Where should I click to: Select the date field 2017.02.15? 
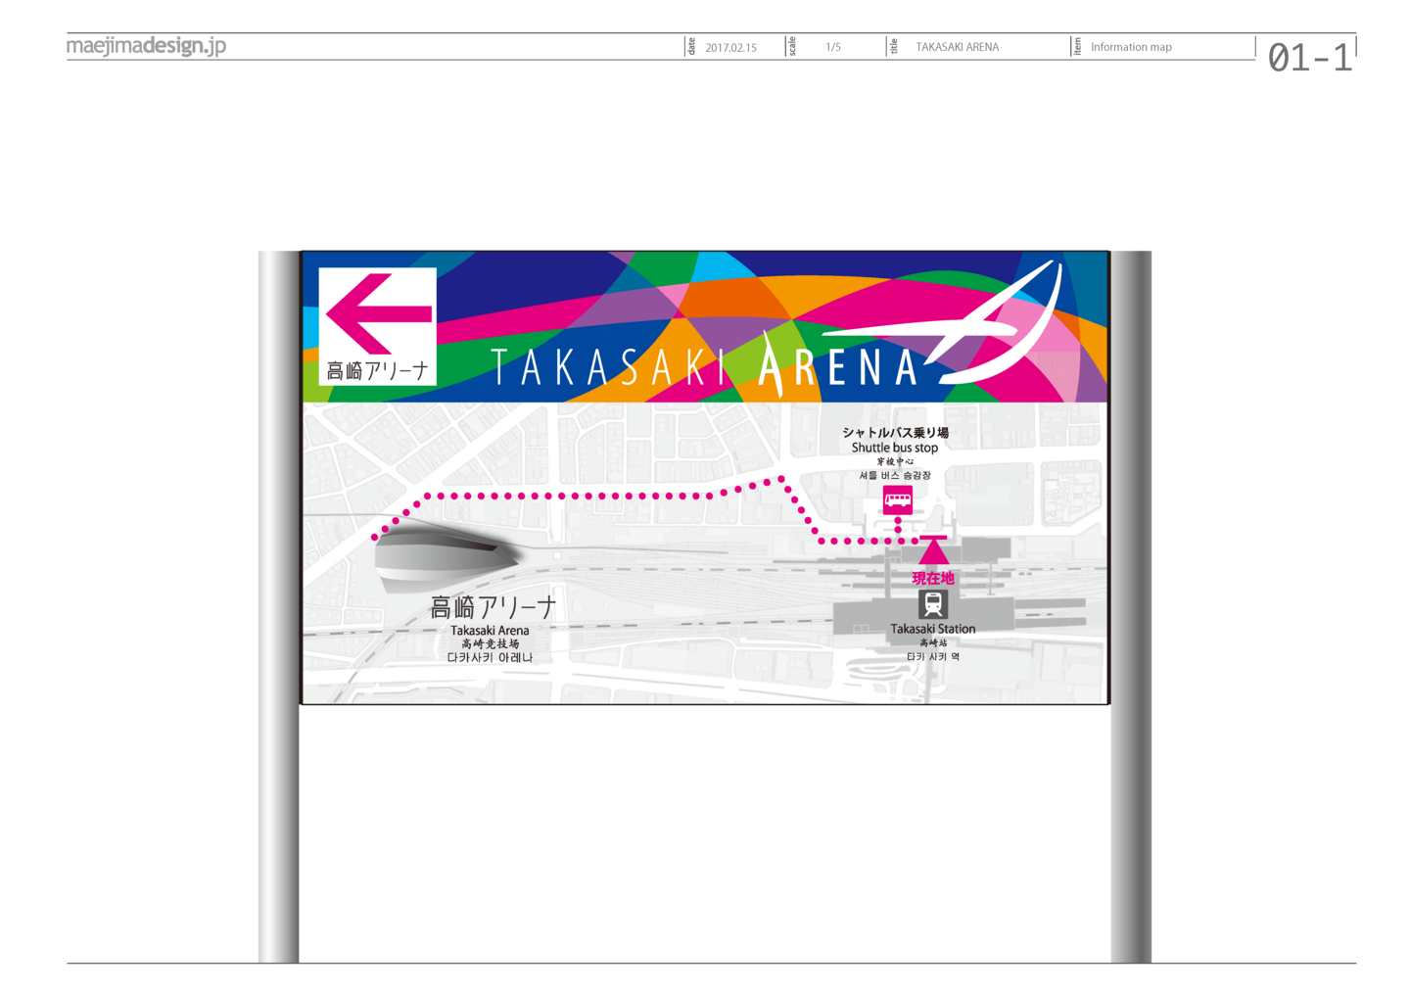tap(730, 47)
